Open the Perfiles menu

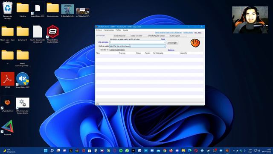pos(118,30)
